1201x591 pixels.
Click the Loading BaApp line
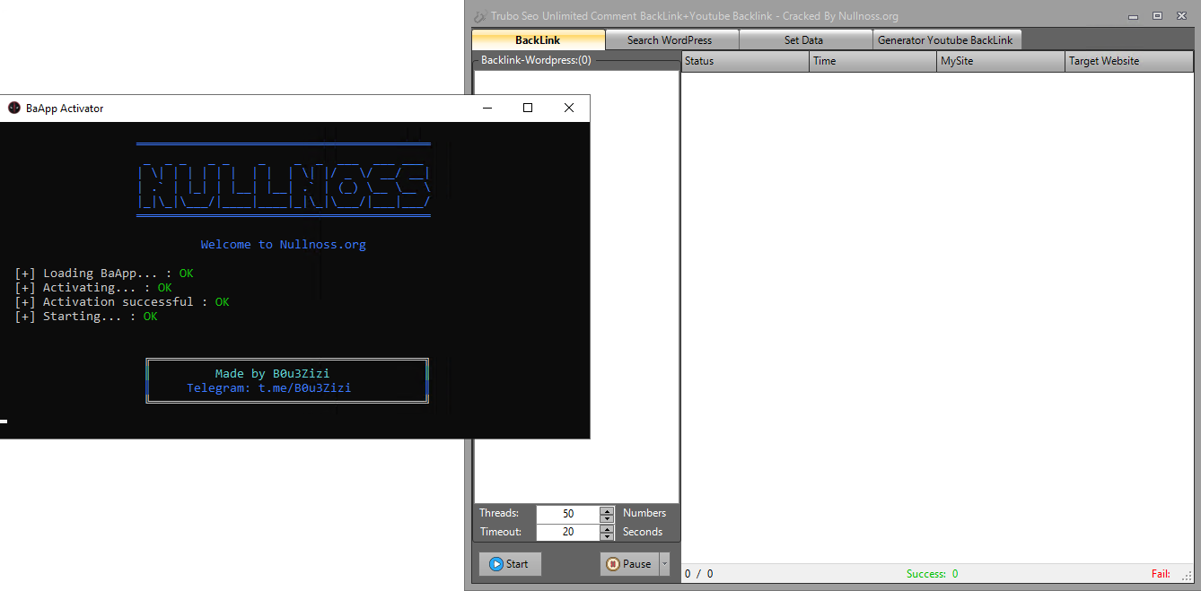104,274
